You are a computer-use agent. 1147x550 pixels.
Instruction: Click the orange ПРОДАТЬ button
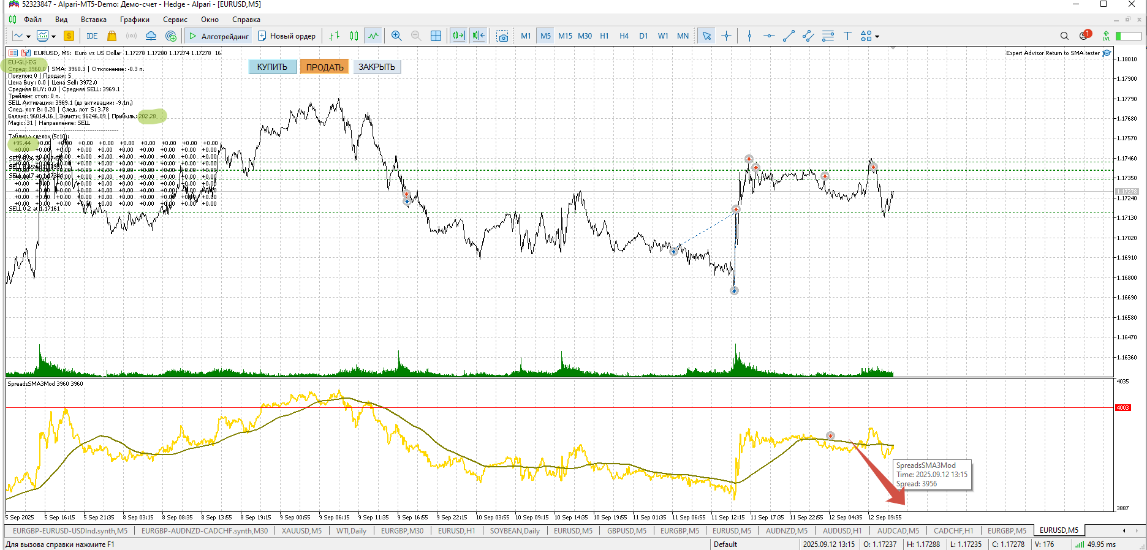325,67
